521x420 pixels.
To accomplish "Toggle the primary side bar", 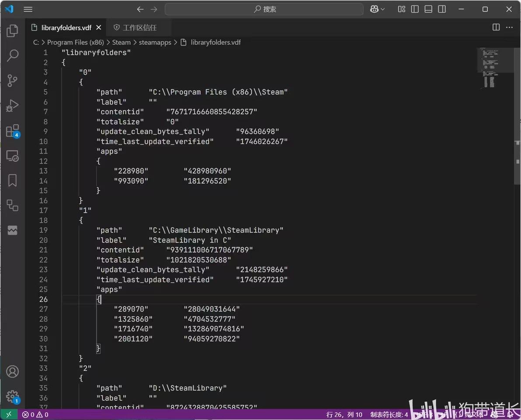I will tap(415, 9).
